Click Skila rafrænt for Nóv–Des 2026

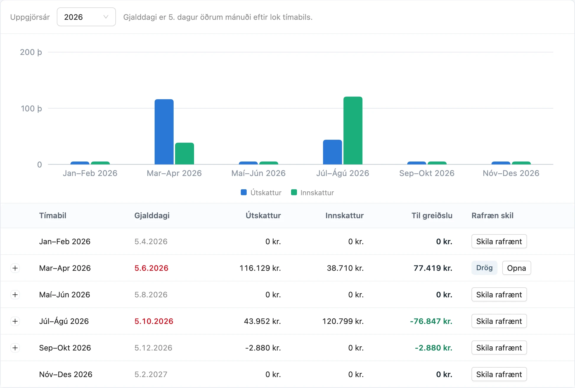(x=499, y=374)
